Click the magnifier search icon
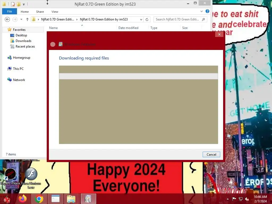This screenshot has height=204, width=272. coord(203,19)
